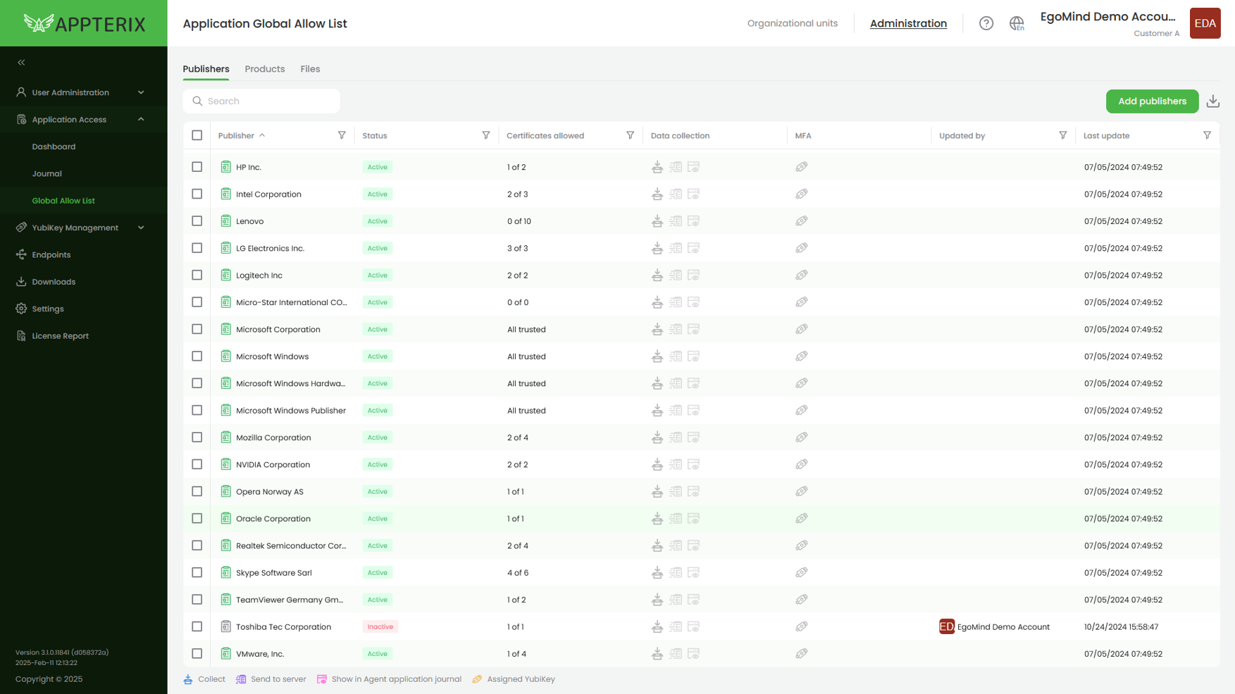Image resolution: width=1235 pixels, height=694 pixels.
Task: Click Send to server icon for Lenovo
Action: point(675,221)
